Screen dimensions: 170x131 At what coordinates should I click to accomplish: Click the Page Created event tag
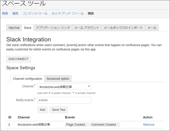coord(77,125)
